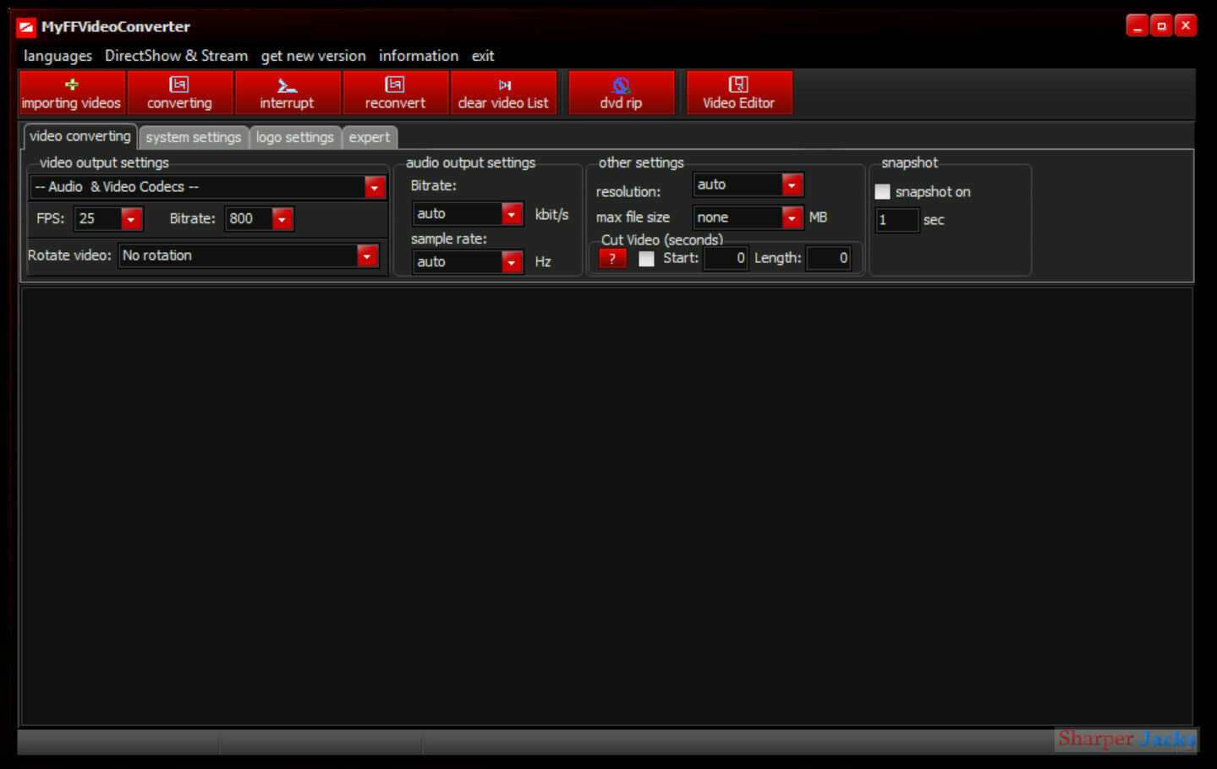Image resolution: width=1217 pixels, height=769 pixels.
Task: Start converting with the converting button
Action: [180, 92]
